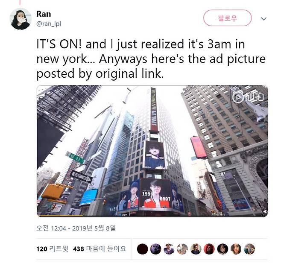
Task: Click the tweet text about New York
Action: [x=151, y=59]
